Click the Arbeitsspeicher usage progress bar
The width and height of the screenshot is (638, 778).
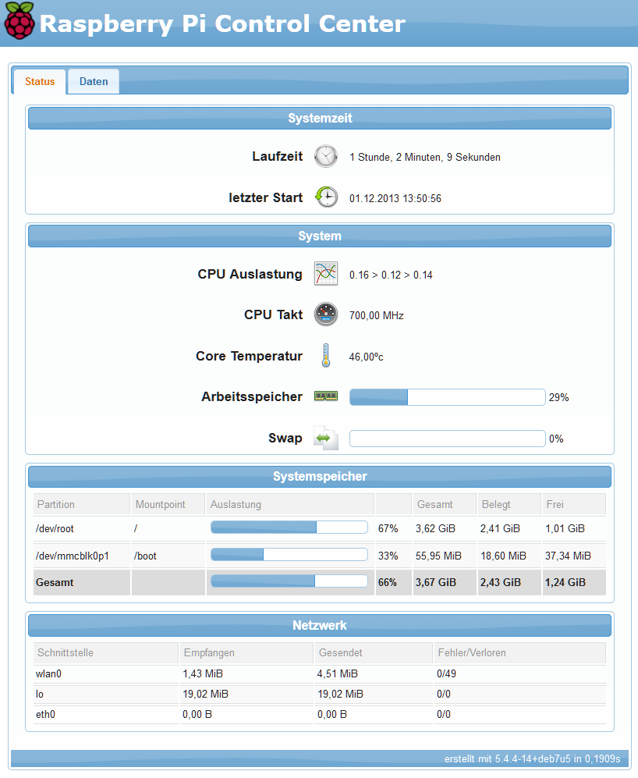coord(448,397)
